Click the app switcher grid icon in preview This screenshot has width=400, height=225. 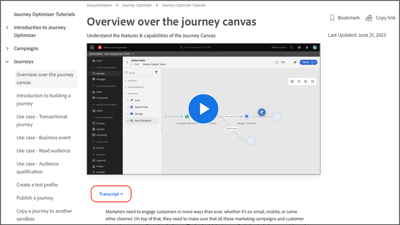(x=291, y=47)
